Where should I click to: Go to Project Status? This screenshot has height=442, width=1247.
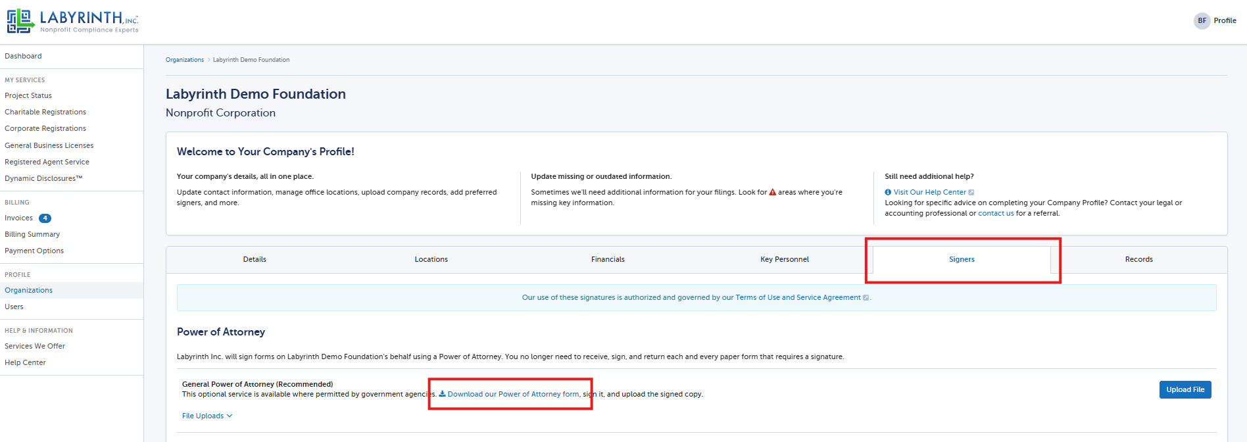pyautogui.click(x=28, y=95)
